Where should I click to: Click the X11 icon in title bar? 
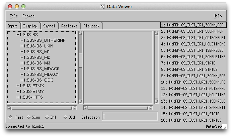point(102,6)
